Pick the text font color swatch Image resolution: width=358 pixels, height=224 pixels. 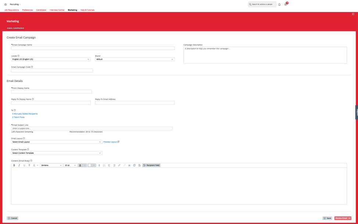[80, 165]
